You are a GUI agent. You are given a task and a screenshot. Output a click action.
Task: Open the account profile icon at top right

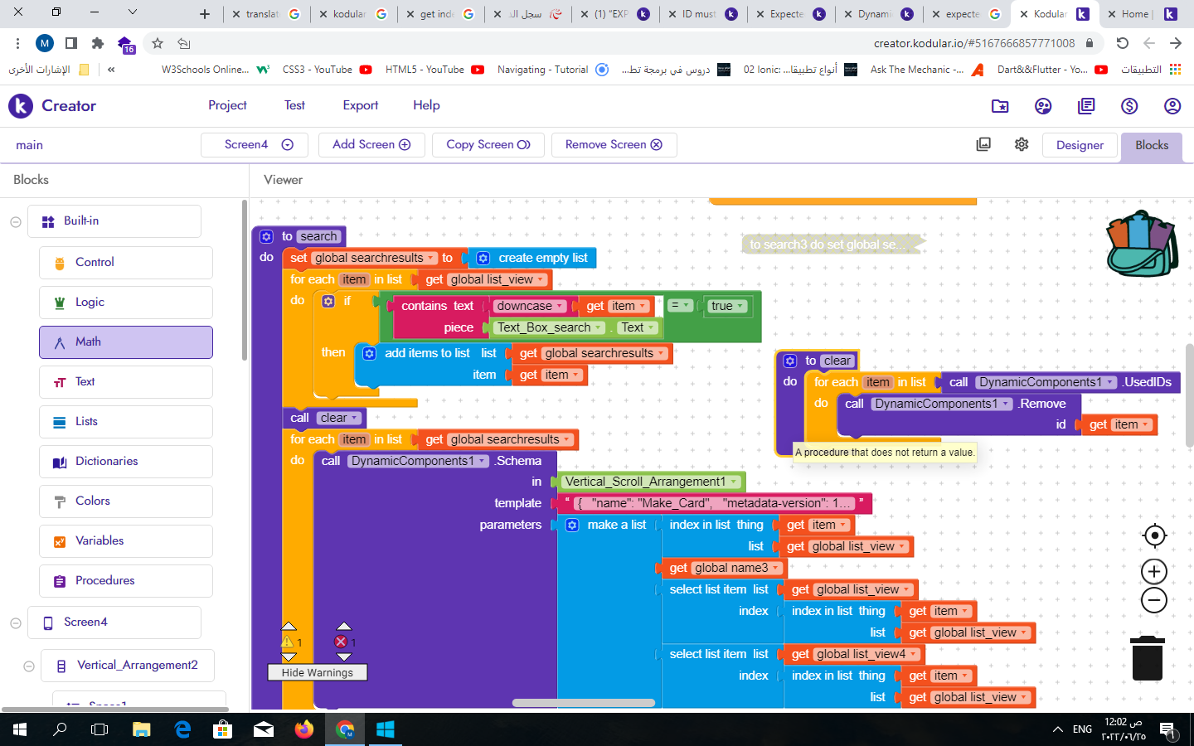[1172, 106]
